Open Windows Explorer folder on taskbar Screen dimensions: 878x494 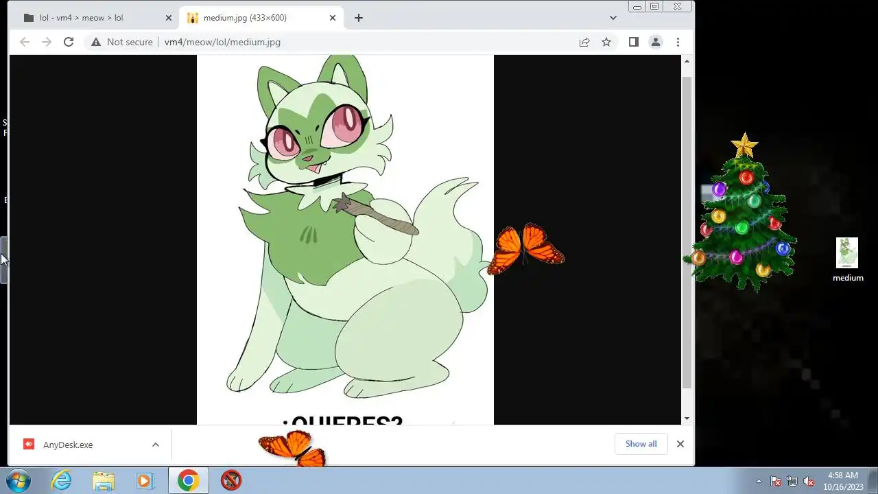[104, 480]
